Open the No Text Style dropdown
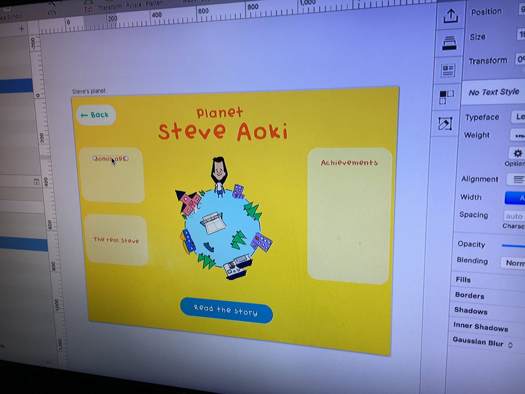 [494, 92]
